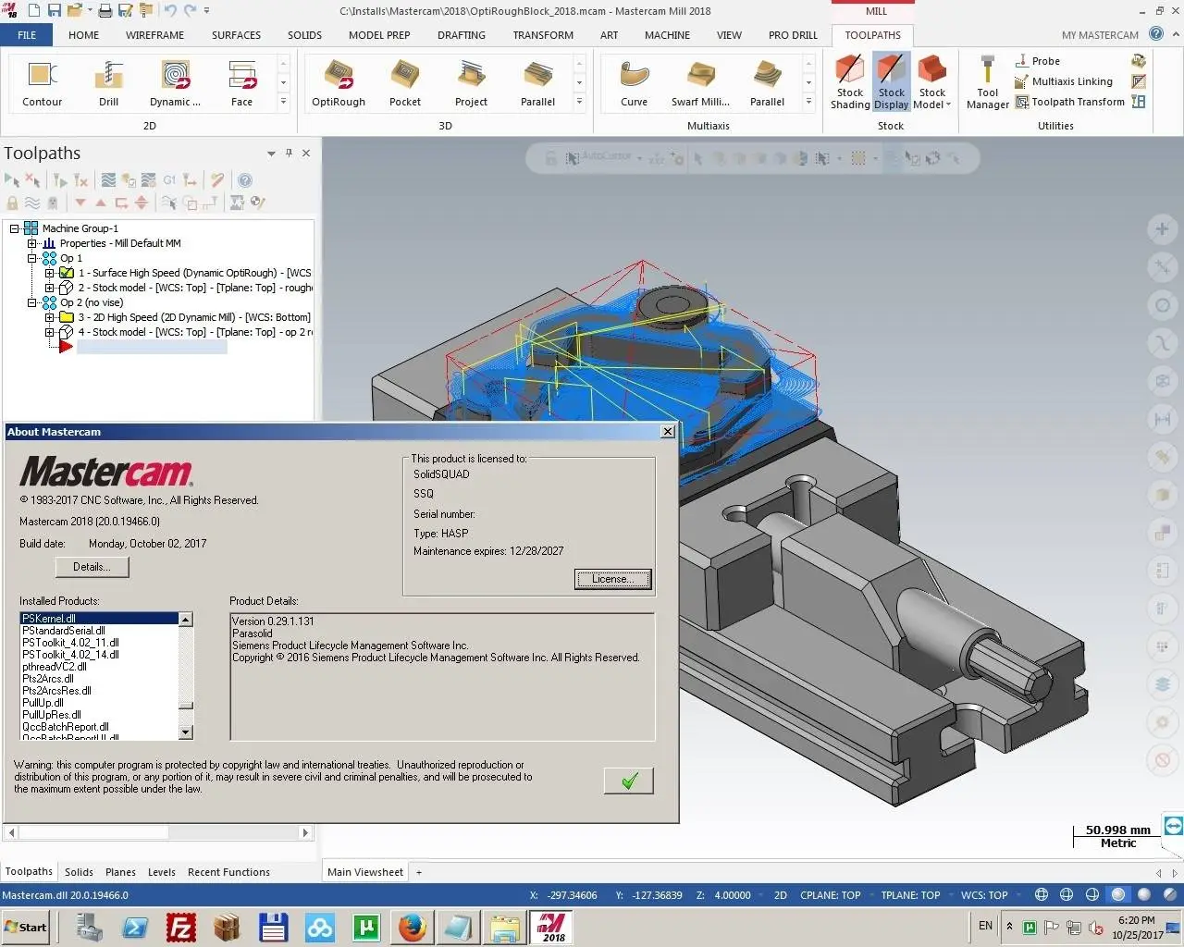Open uTorrent from the taskbar
This screenshot has height=947, width=1184.
[x=366, y=927]
